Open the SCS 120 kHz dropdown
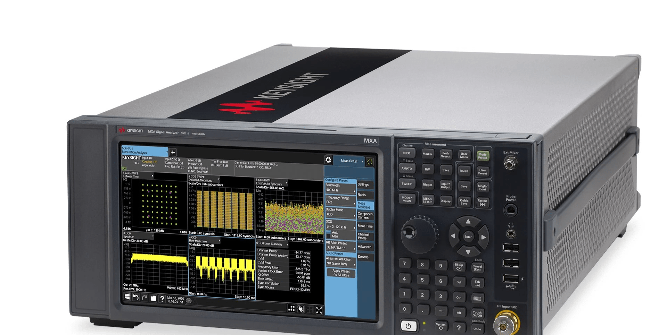 coord(340,224)
